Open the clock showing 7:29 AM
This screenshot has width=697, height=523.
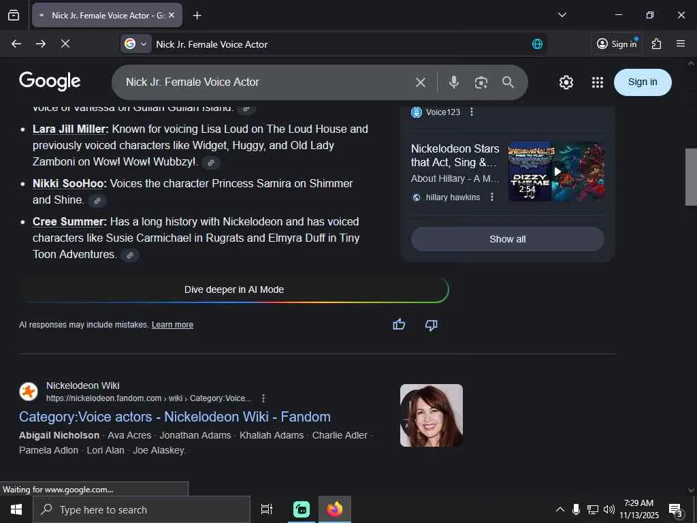point(638,509)
